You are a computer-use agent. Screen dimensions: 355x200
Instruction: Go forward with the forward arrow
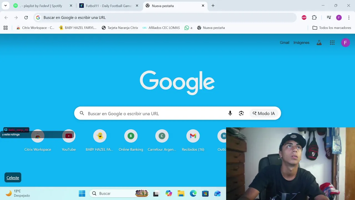coord(16,17)
